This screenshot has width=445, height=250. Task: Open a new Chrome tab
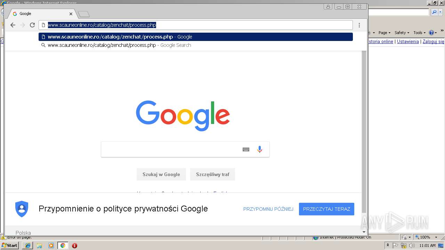tap(84, 14)
